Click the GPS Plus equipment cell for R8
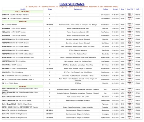 78,83
